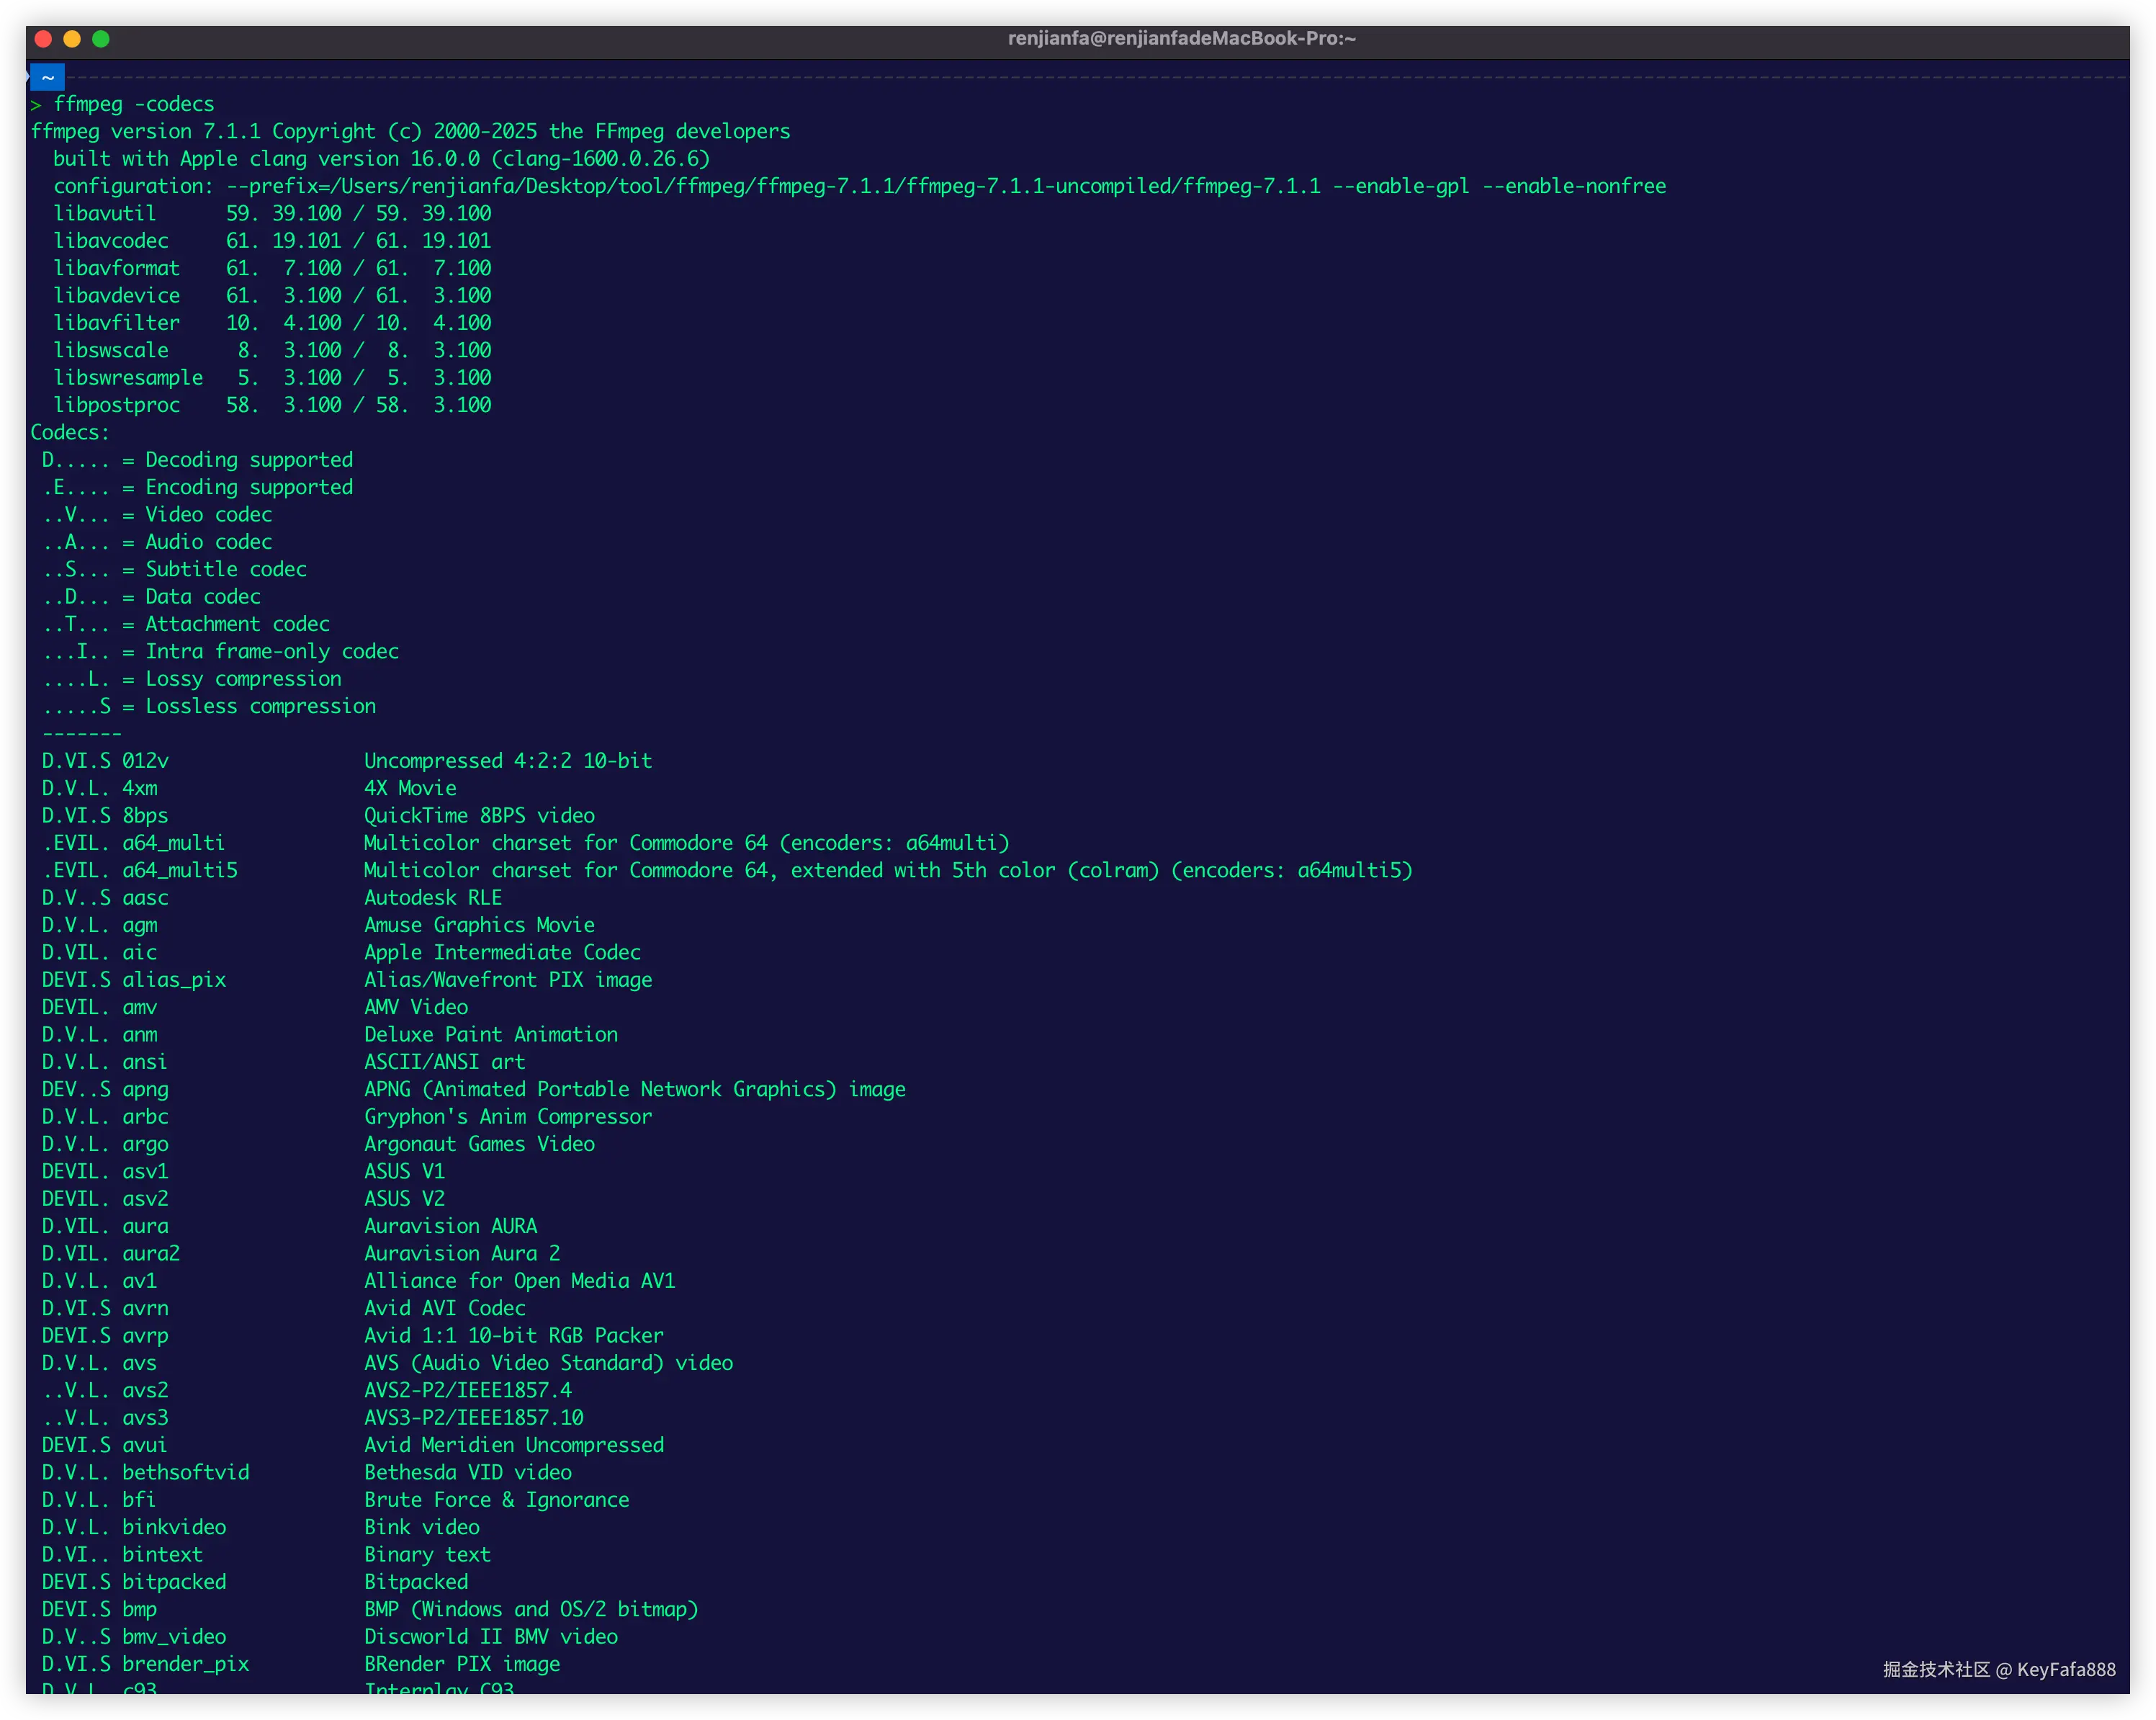Select the configuration line with --enable-gpl
This screenshot has width=2156, height=1720.
coord(860,185)
